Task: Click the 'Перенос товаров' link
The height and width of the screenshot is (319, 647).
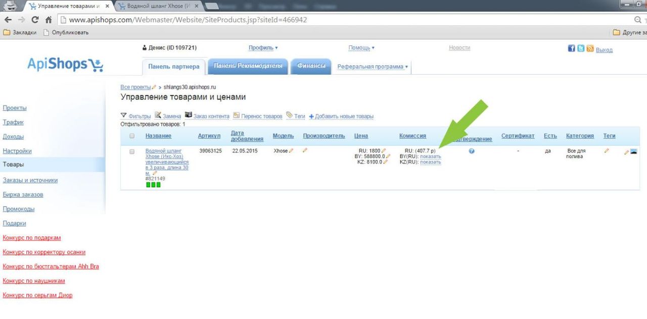Action: pyautogui.click(x=261, y=116)
